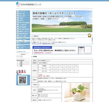Go to the previous month in the calendar
Image resolution: width=109 pixels, height=102 pixels.
[20, 54]
